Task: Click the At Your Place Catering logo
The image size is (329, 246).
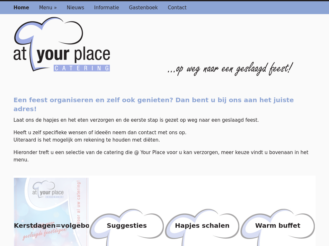Action: click(x=62, y=44)
